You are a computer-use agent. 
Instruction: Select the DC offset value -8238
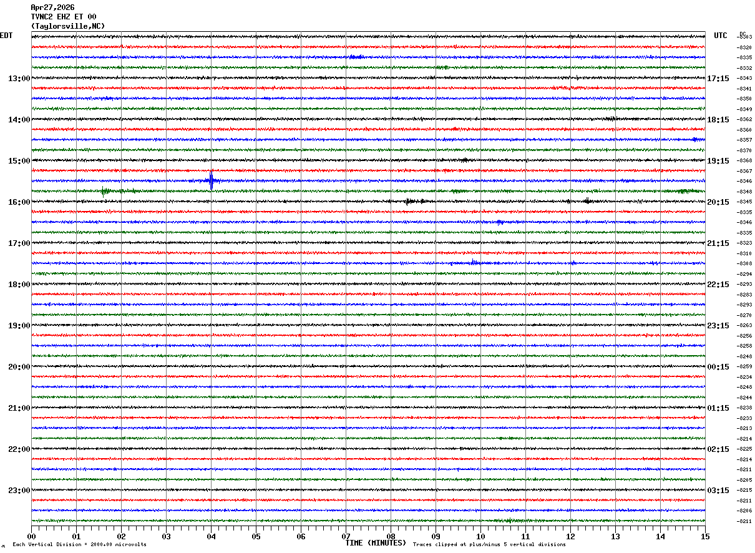745,408
